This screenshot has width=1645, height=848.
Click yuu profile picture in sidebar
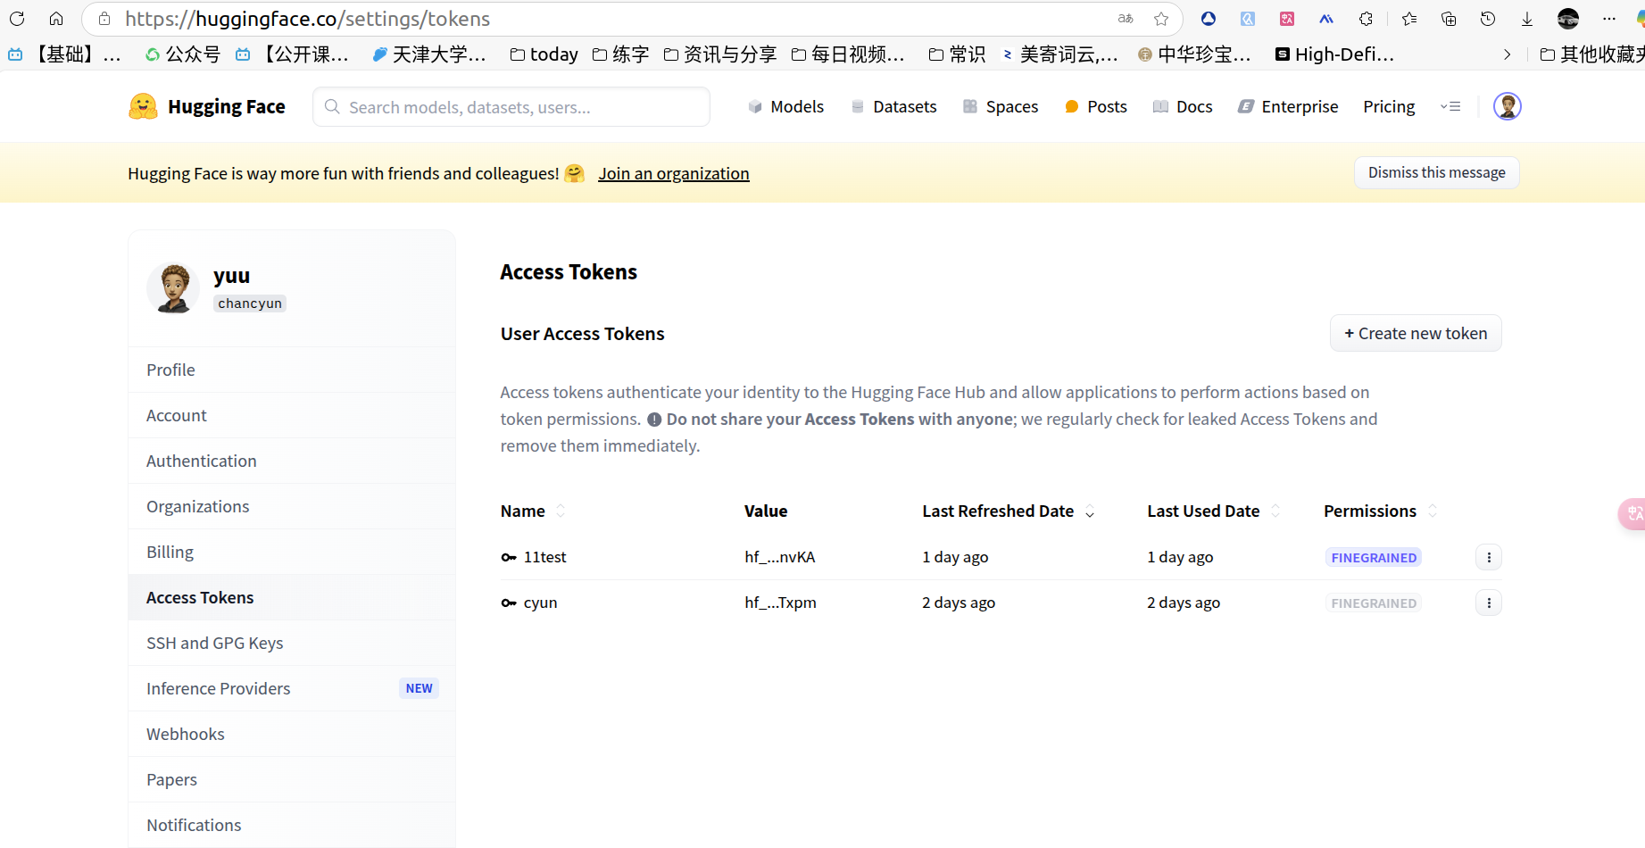[x=173, y=288]
